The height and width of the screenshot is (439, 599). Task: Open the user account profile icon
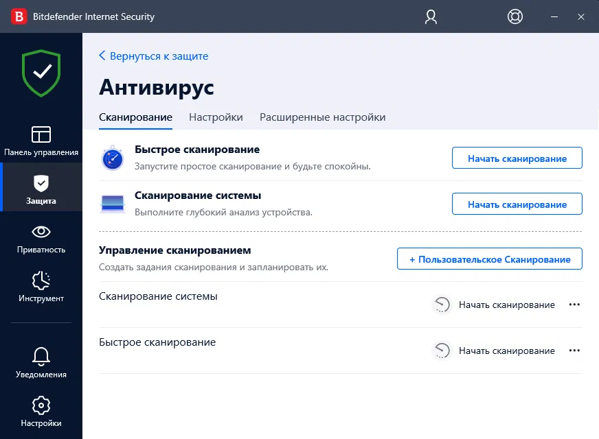pyautogui.click(x=431, y=16)
